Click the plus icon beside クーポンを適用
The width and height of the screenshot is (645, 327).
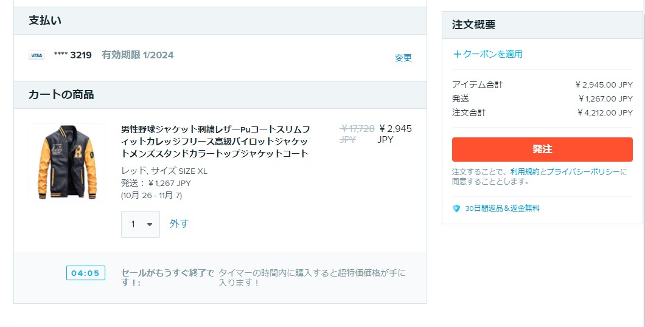click(457, 54)
